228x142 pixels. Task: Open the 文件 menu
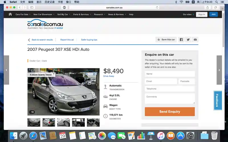click(x=23, y=2)
